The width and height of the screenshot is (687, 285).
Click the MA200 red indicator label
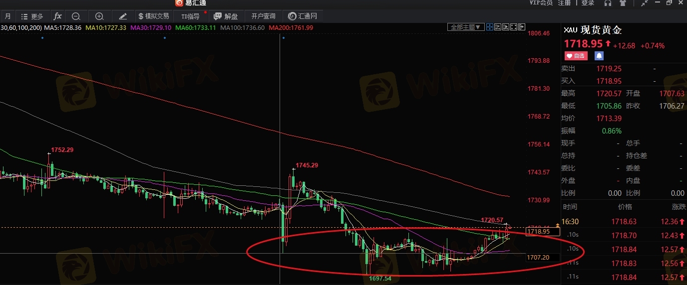pyautogui.click(x=291, y=27)
